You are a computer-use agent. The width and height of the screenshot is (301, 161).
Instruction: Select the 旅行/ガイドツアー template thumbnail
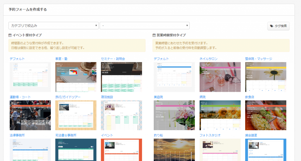click(x=76, y=115)
